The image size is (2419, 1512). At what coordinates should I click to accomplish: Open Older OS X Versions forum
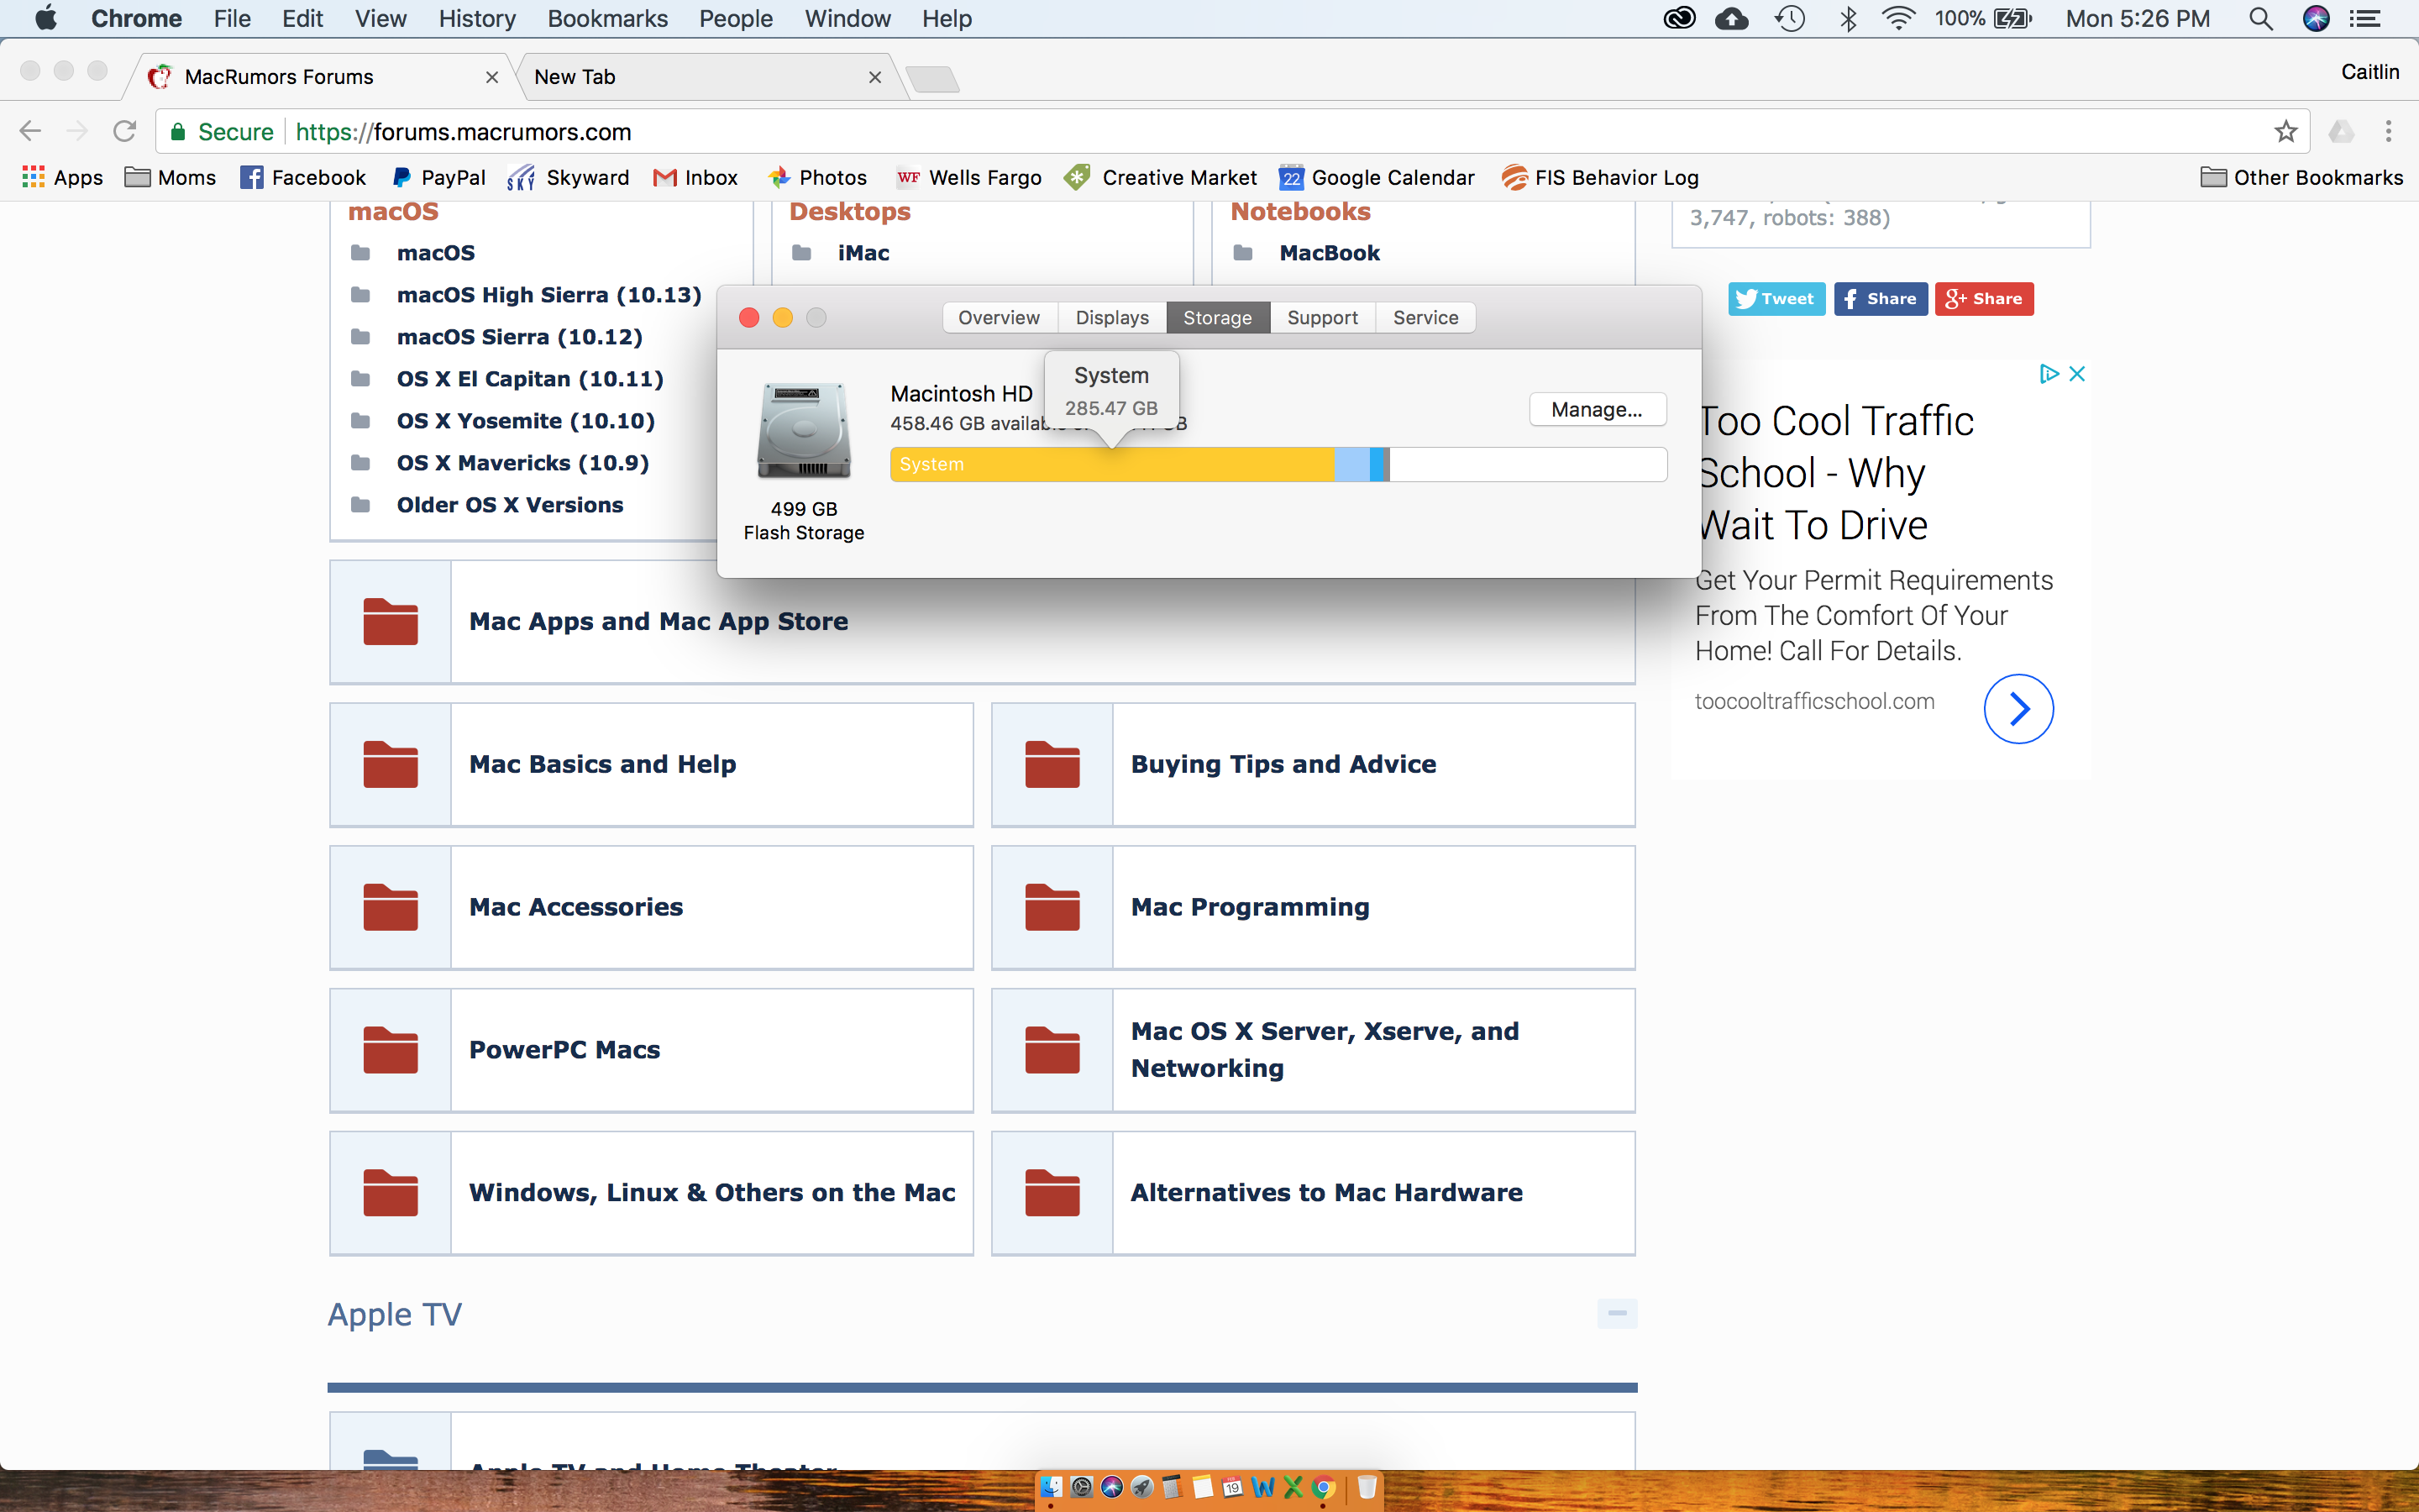point(510,505)
